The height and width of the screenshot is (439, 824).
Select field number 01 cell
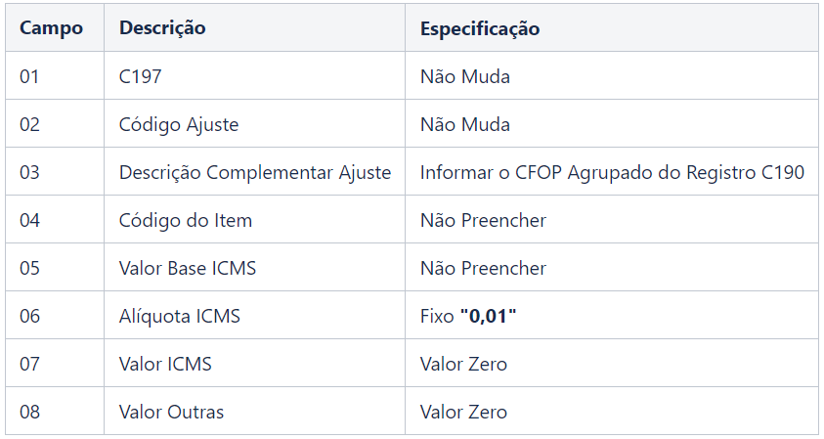pyautogui.click(x=29, y=76)
